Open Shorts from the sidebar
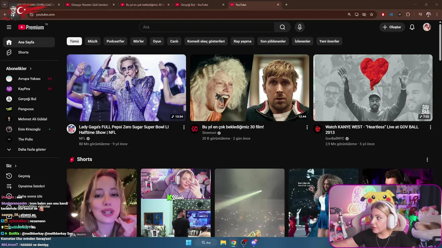Screen dimensions: 442x248 click(29, 52)
